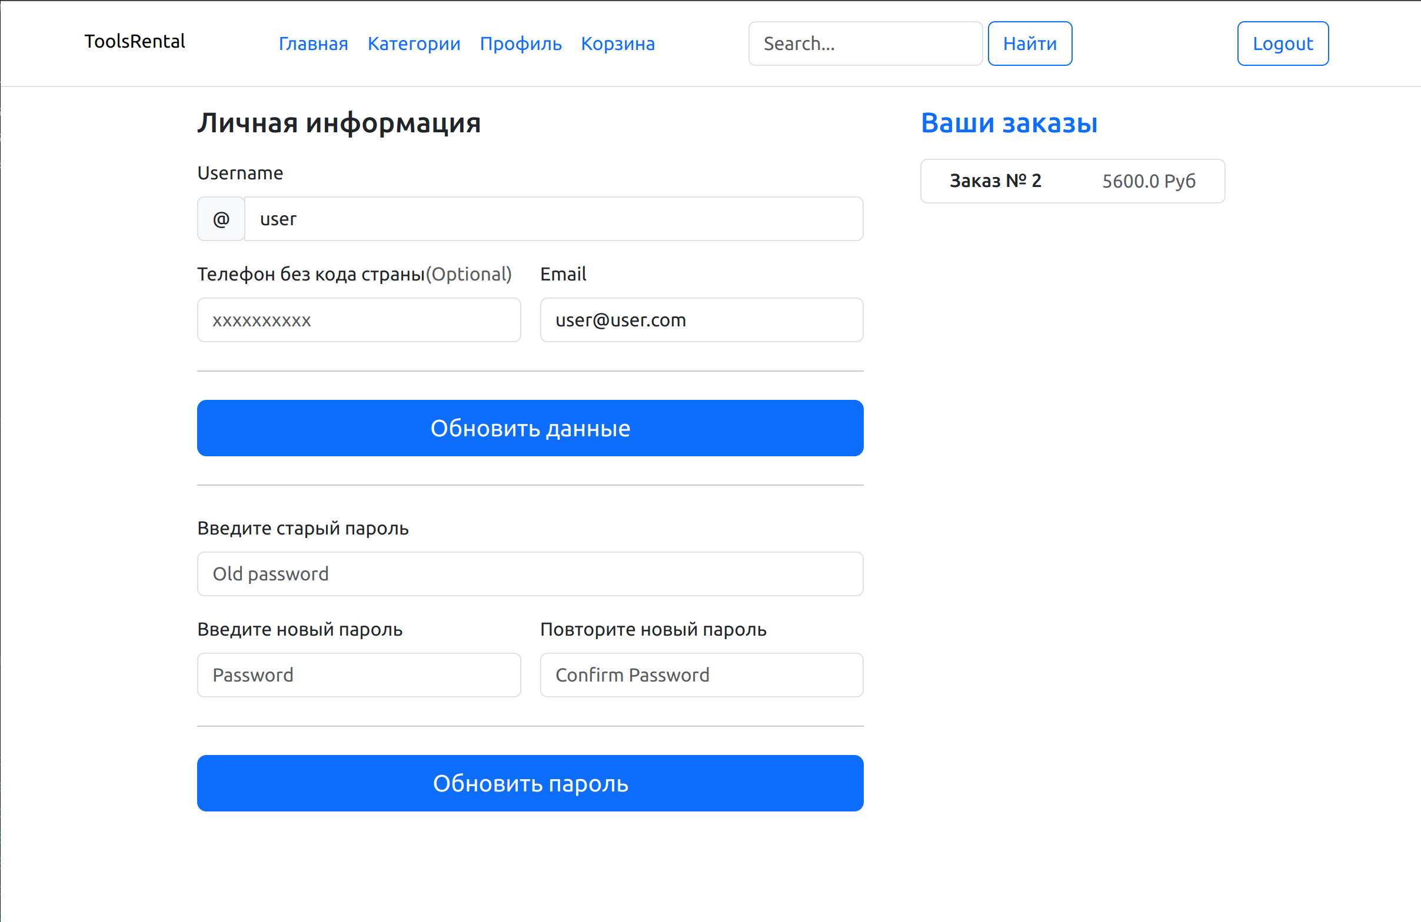Viewport: 1421px width, 922px height.
Task: Click the 5600.0 Руб order price
Action: point(1148,182)
